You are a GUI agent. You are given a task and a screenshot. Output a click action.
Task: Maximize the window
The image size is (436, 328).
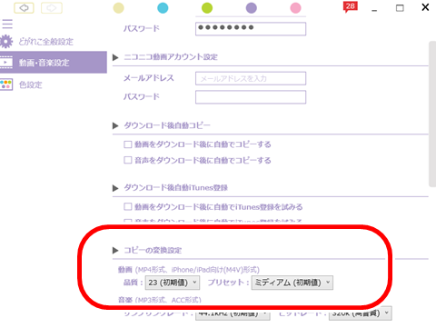pos(400,8)
